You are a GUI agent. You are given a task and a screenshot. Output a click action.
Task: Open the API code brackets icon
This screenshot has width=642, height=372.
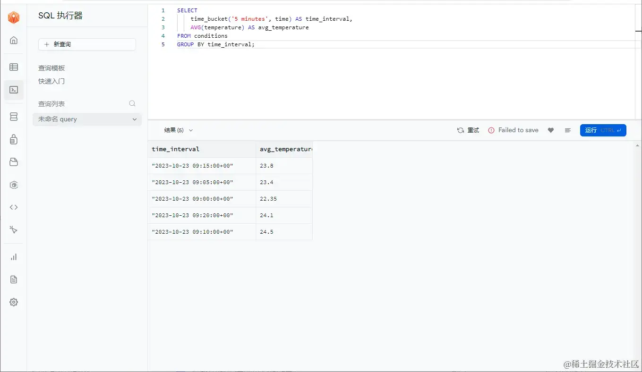point(14,207)
